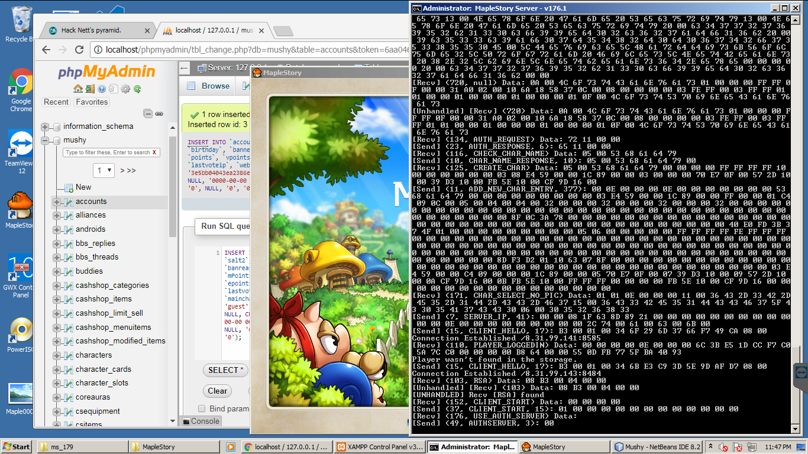Expand the character_cards table node
The height and width of the screenshot is (454, 808).
pos(57,369)
